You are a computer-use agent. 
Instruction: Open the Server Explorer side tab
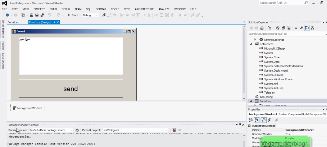coord(3,29)
